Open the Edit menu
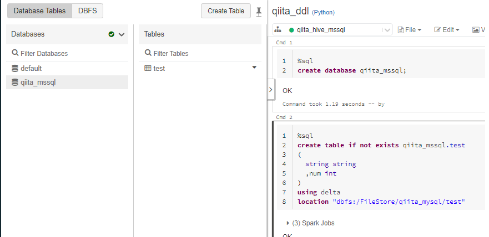Image resolution: width=489 pixels, height=237 pixels. click(447, 30)
